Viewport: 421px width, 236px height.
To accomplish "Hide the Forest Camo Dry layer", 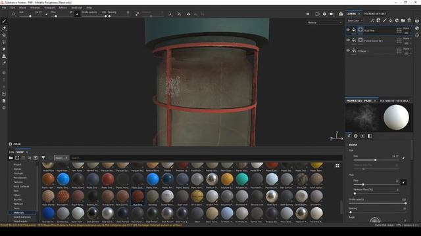I will 348,40.
